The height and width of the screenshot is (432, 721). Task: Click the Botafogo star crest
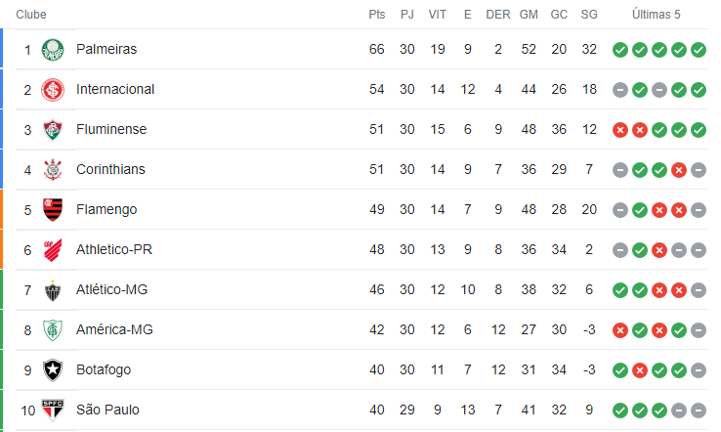point(53,369)
